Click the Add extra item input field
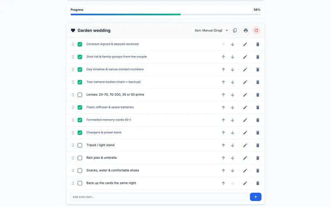The width and height of the screenshot is (331, 207). coord(158,197)
